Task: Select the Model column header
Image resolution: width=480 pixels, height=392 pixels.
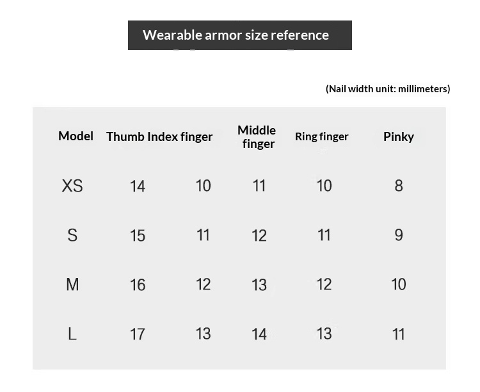Action: point(76,136)
